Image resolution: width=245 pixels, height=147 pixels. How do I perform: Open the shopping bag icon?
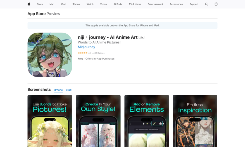click(x=216, y=4)
